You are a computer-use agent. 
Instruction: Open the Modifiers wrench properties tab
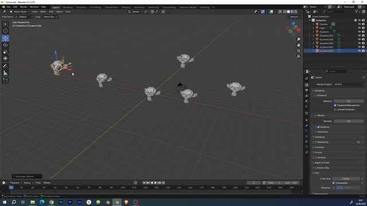307,126
